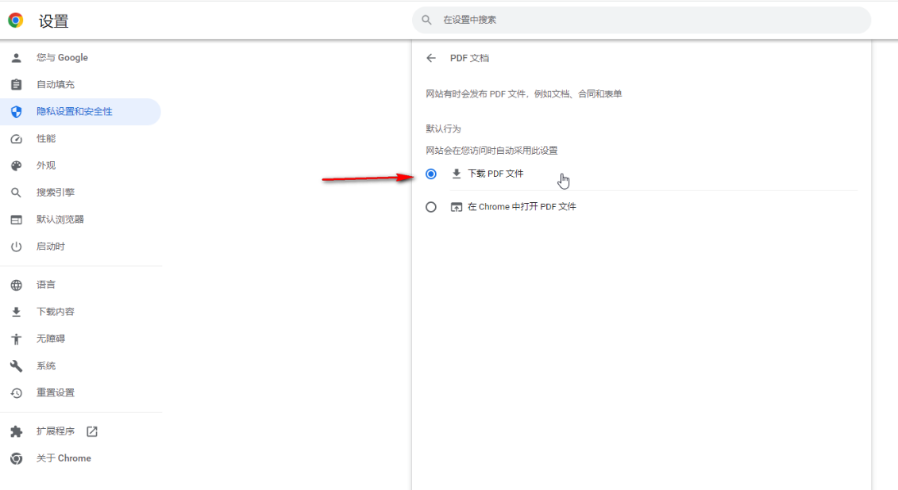Click the download icon next to 下载 PDF 文件
Viewport: 898px width, 490px height.
457,173
